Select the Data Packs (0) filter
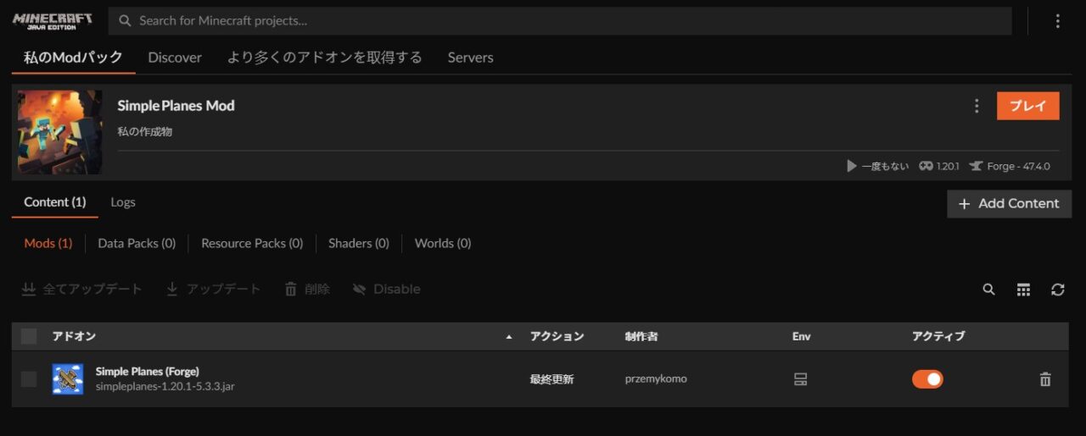The image size is (1086, 436). (x=137, y=243)
